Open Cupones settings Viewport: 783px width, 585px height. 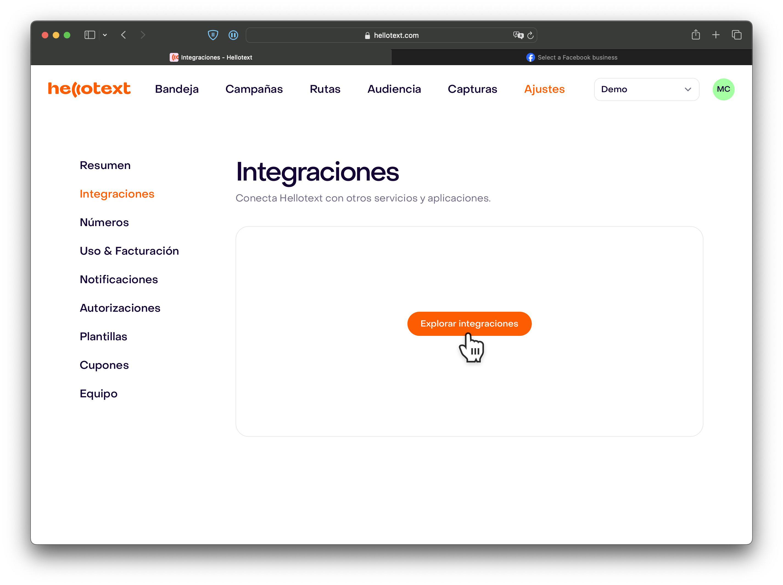point(104,365)
